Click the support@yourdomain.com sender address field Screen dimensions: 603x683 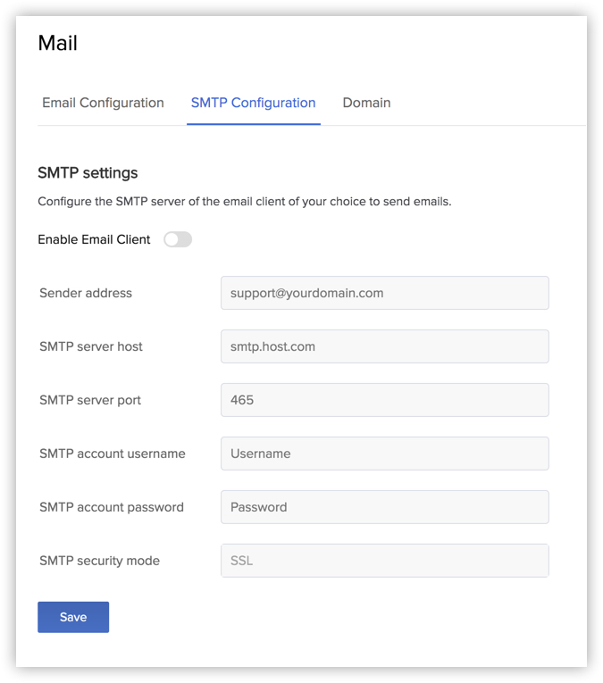tap(384, 293)
